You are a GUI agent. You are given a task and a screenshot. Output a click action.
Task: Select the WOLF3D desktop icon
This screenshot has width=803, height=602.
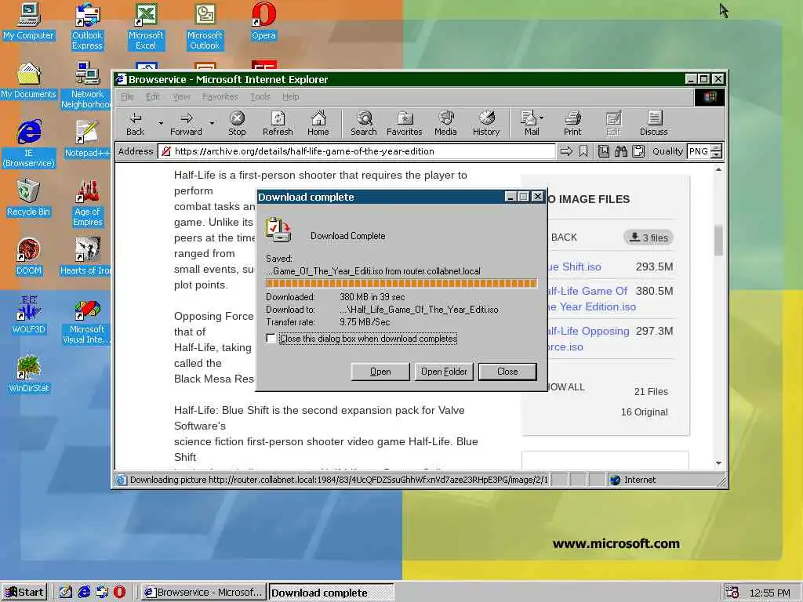[x=28, y=316]
